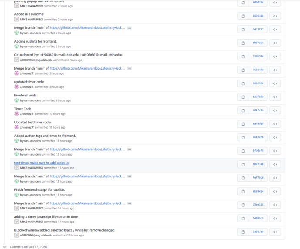Open 'test timer, make sure to add script .js' commit
Viewport: 300px width, 249px height.
click(41, 163)
